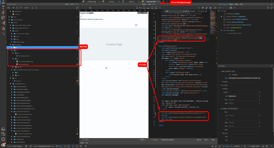Collapse the bootstrap folder
Image resolution: width=274 pixels, height=148 pixels.
coord(10,45)
